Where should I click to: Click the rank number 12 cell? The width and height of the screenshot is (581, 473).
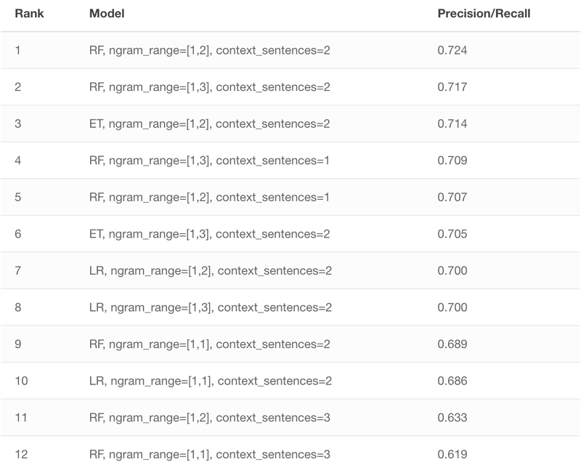click(21, 454)
